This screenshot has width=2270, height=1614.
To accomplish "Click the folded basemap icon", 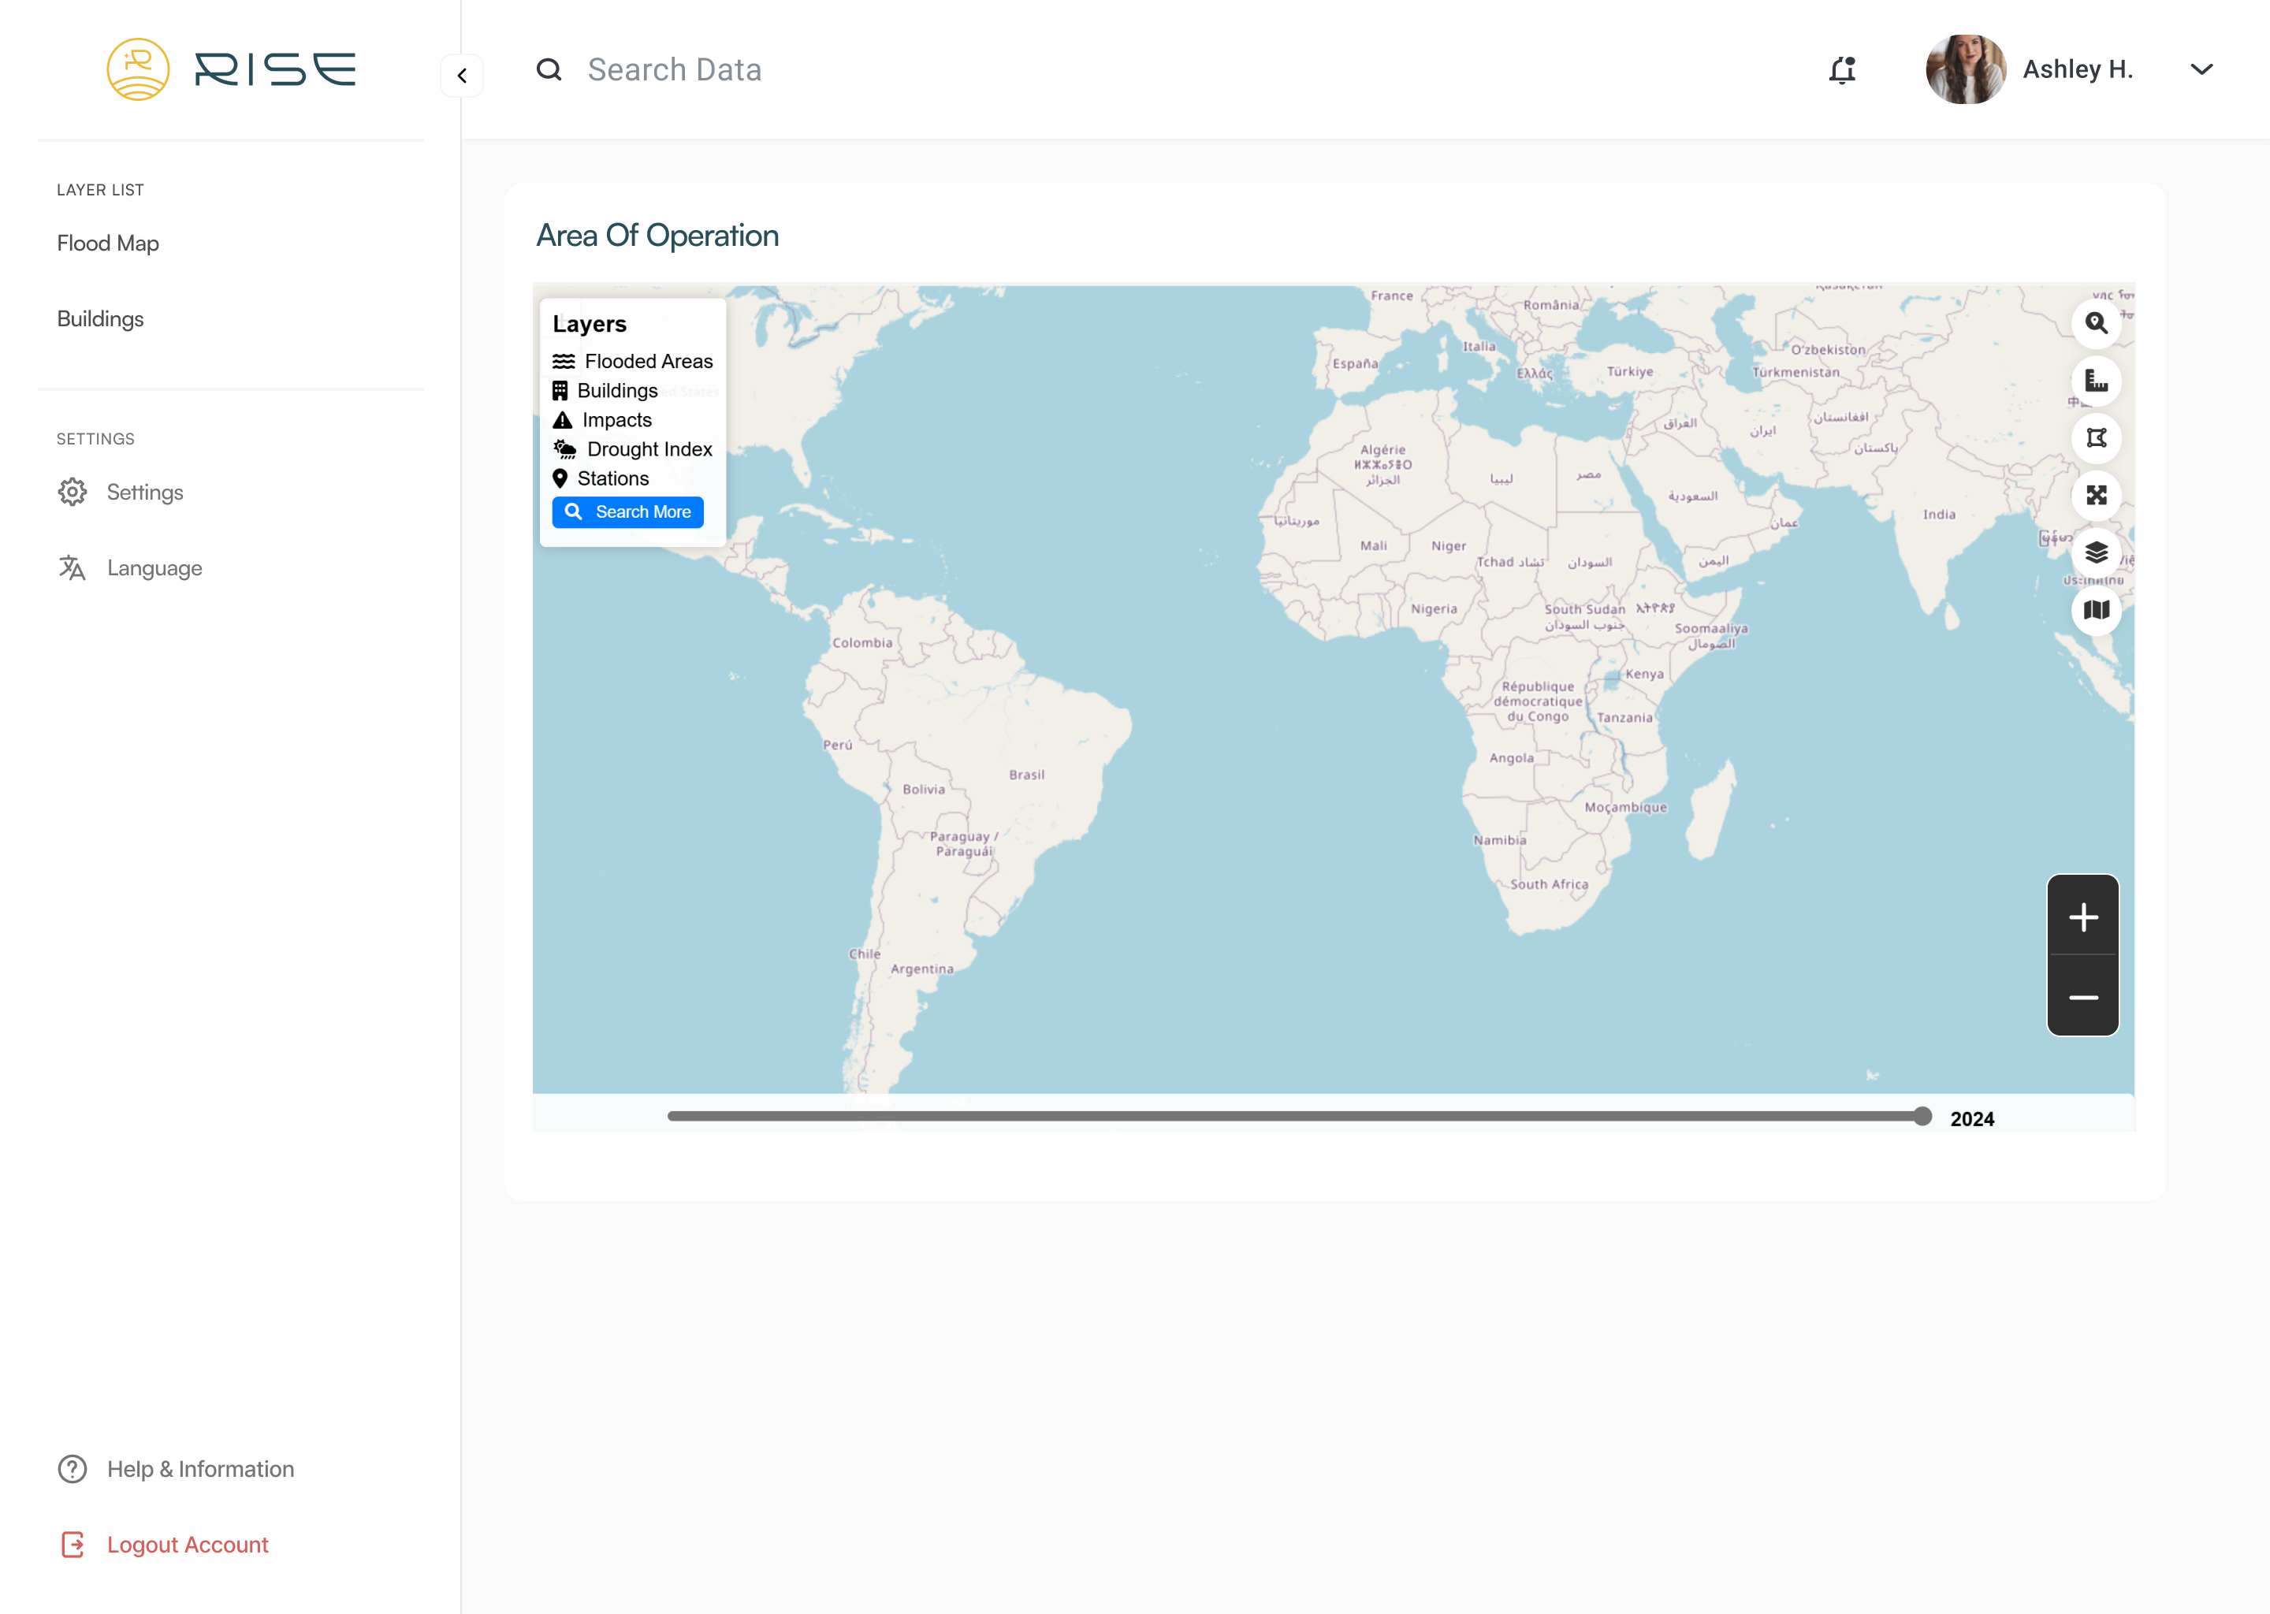I will (x=2096, y=610).
